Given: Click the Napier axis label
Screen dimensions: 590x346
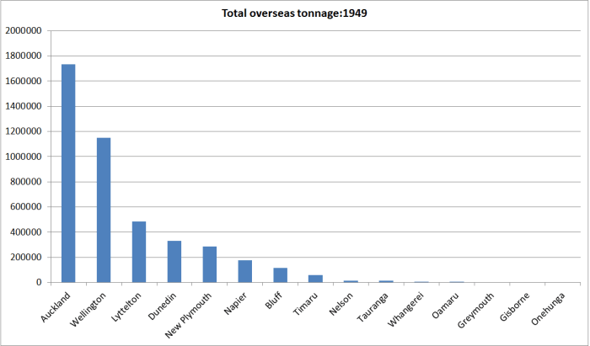Looking at the screenshot, I should click(235, 304).
